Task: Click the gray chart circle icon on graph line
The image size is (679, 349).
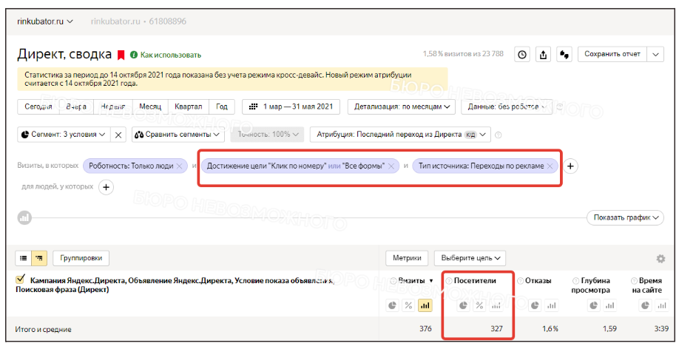Action: click(x=24, y=217)
